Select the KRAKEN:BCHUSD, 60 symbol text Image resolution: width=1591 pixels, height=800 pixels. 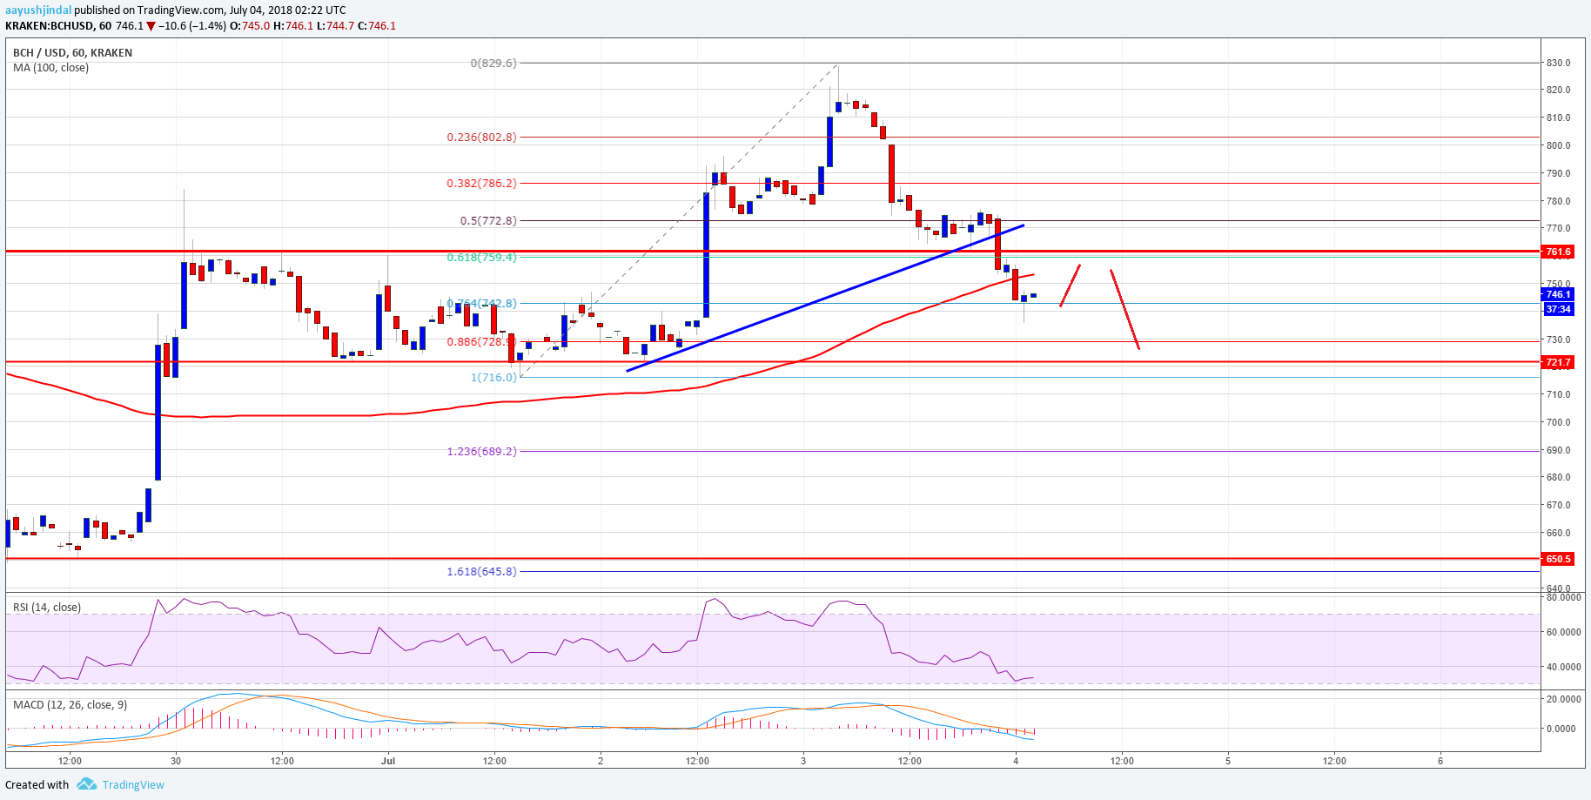coord(58,26)
